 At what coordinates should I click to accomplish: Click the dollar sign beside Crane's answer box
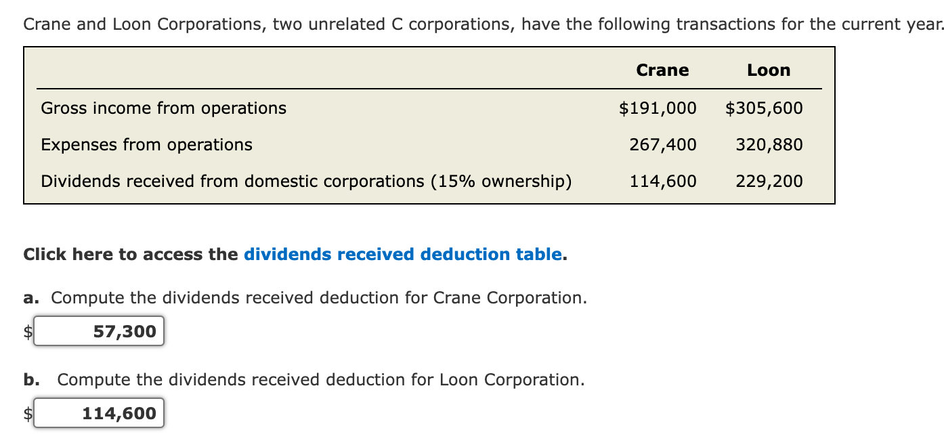[x=27, y=331]
